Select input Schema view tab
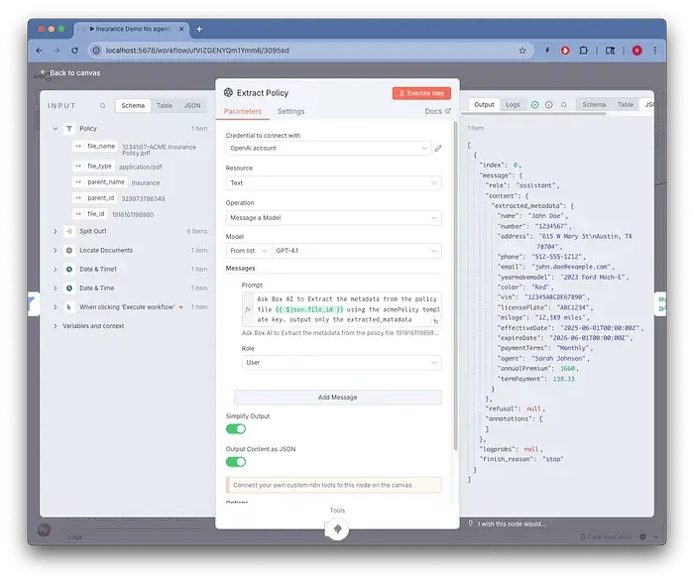Viewport: 694px width, 582px height. tap(133, 106)
